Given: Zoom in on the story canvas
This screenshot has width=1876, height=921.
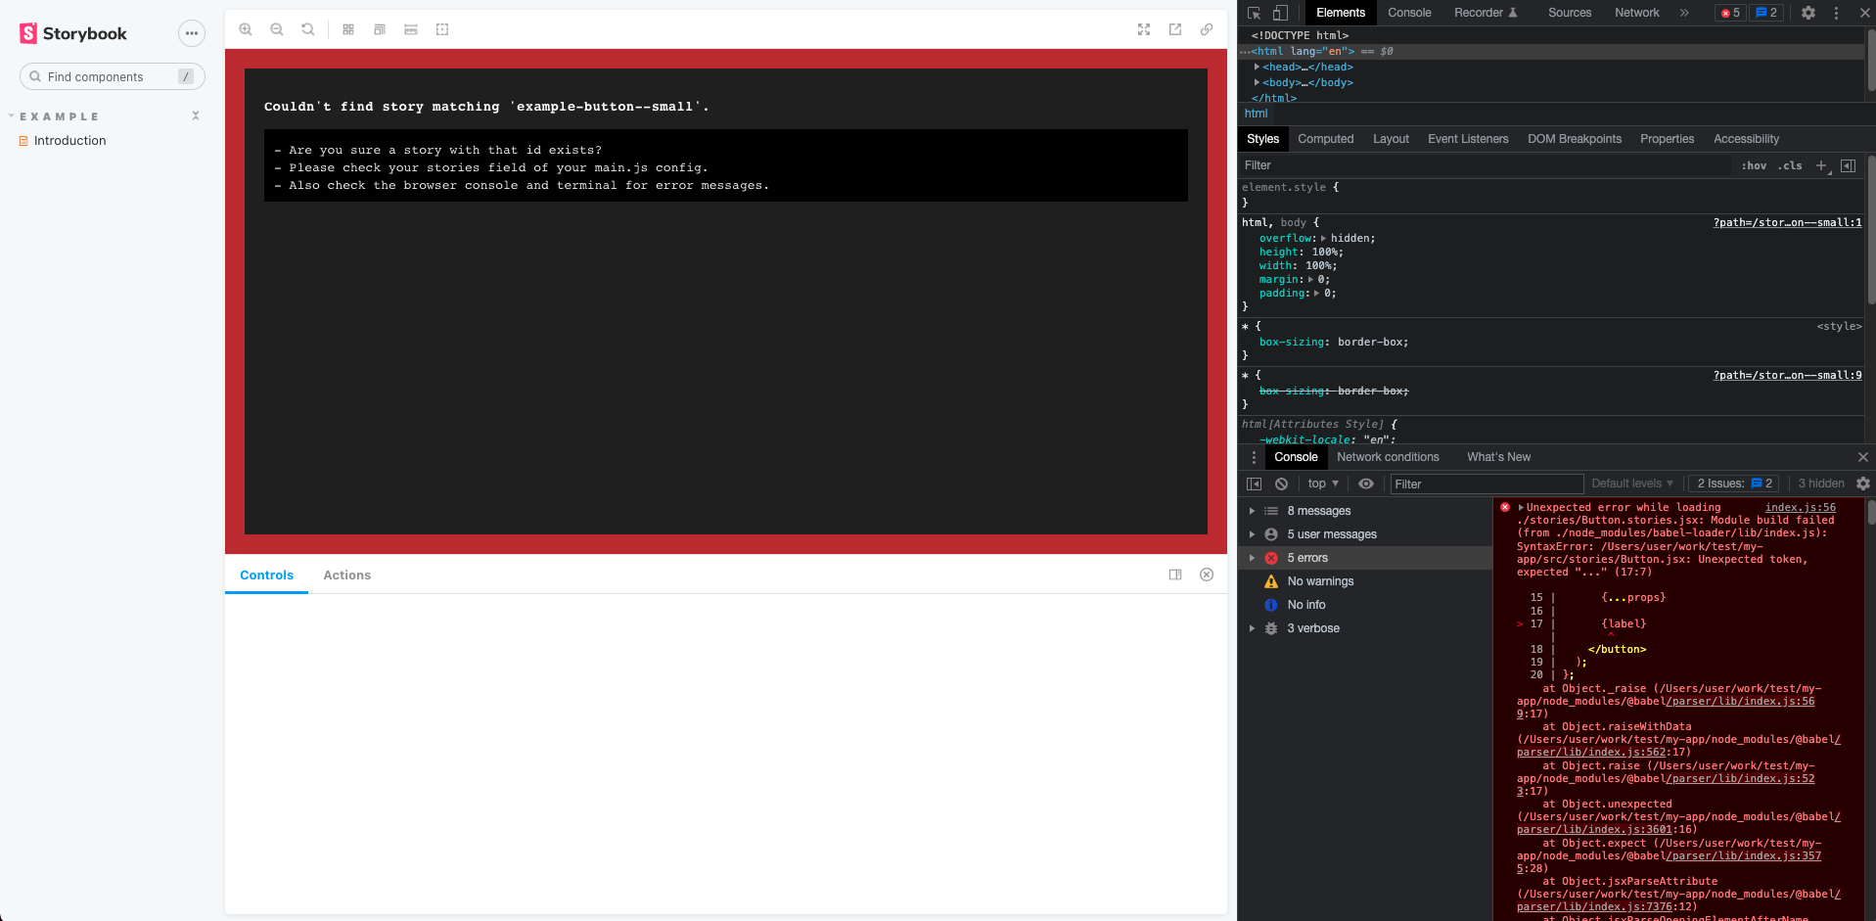Looking at the screenshot, I should [x=246, y=29].
